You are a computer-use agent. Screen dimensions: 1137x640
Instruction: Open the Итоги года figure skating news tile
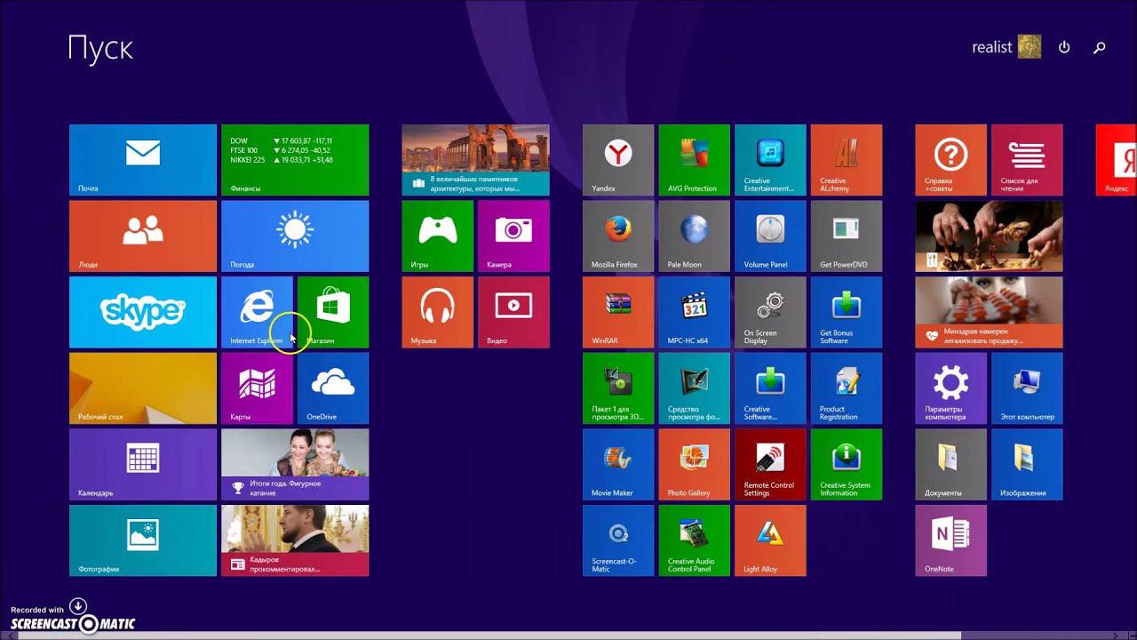295,465
